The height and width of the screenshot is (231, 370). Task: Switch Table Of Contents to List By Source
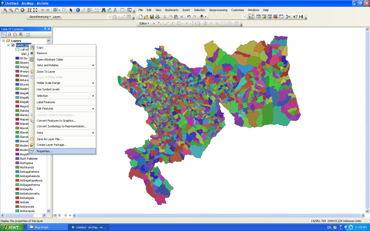(9, 34)
